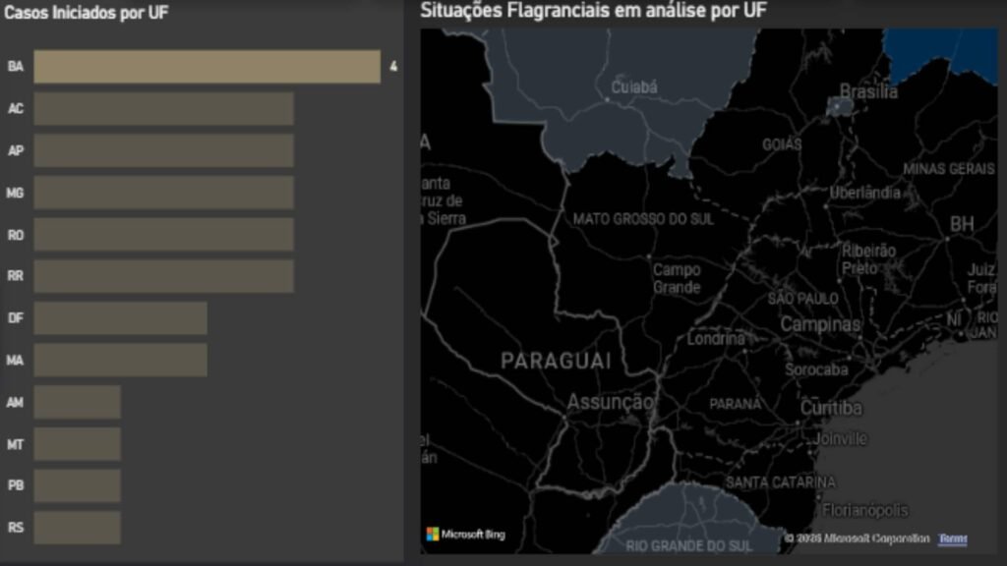Screen dimensions: 1007x566
Task: Click the 'MATO GROSSO DO SUL' map label
Action: coord(643,219)
